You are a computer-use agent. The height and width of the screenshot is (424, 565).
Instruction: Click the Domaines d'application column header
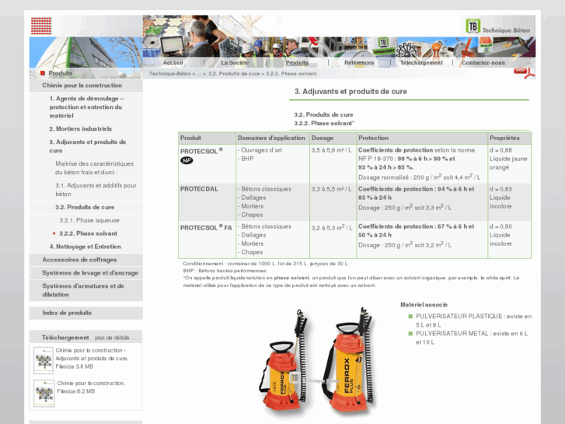click(273, 138)
